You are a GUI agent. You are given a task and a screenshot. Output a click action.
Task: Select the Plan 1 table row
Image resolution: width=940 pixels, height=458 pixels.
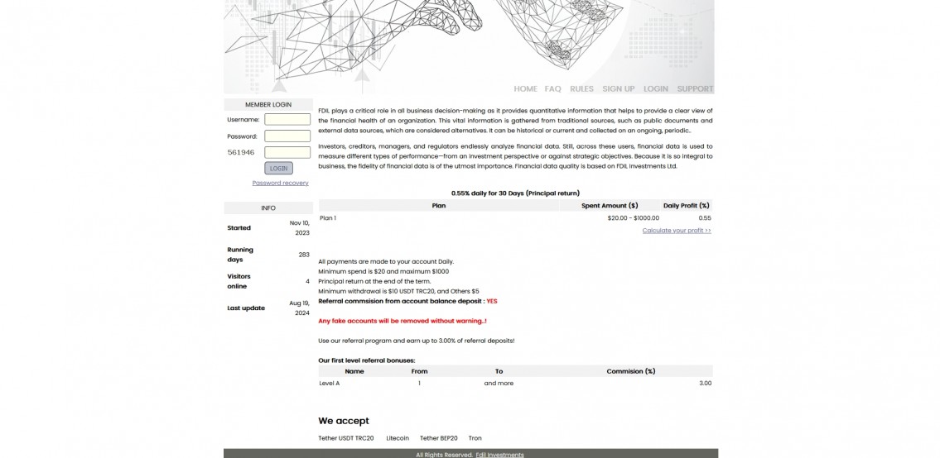(x=514, y=218)
